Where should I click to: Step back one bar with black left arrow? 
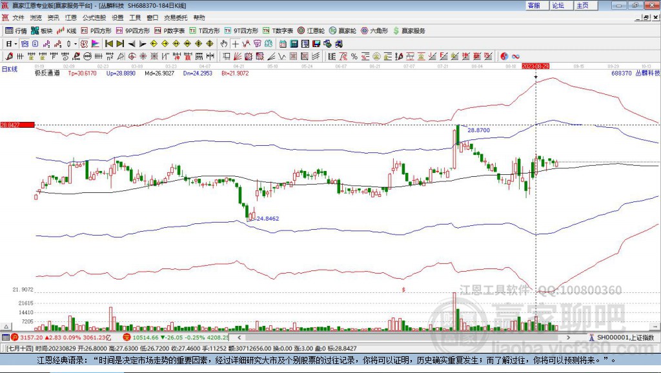tap(132, 44)
